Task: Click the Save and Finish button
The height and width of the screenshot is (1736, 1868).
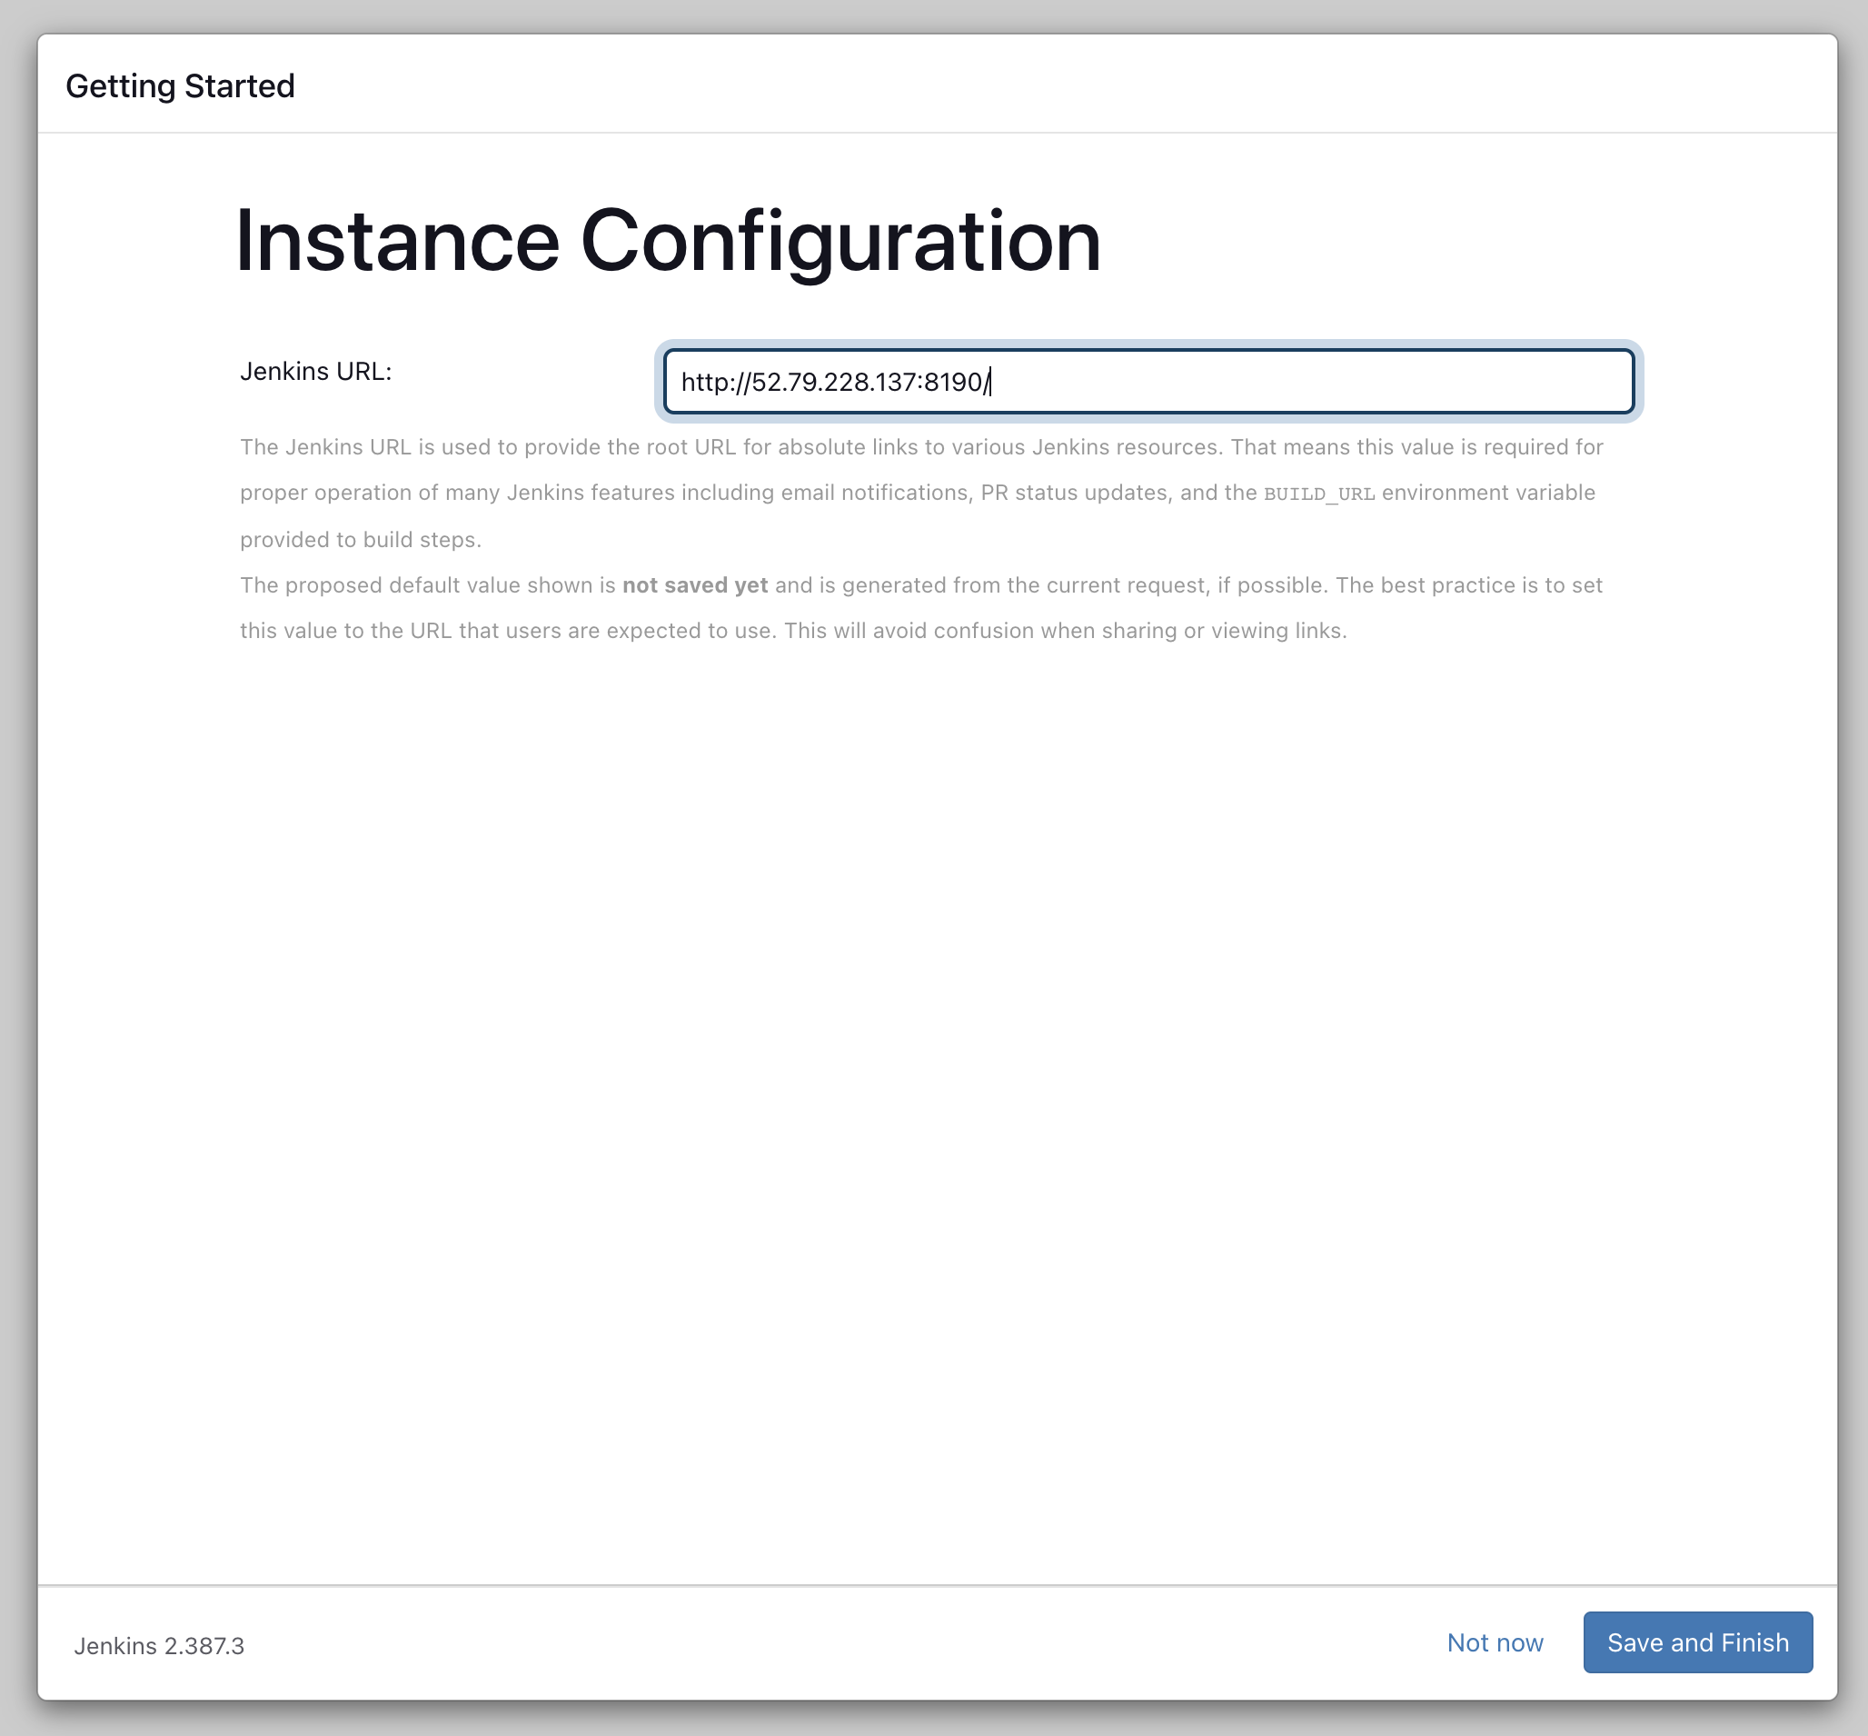Action: [1697, 1642]
